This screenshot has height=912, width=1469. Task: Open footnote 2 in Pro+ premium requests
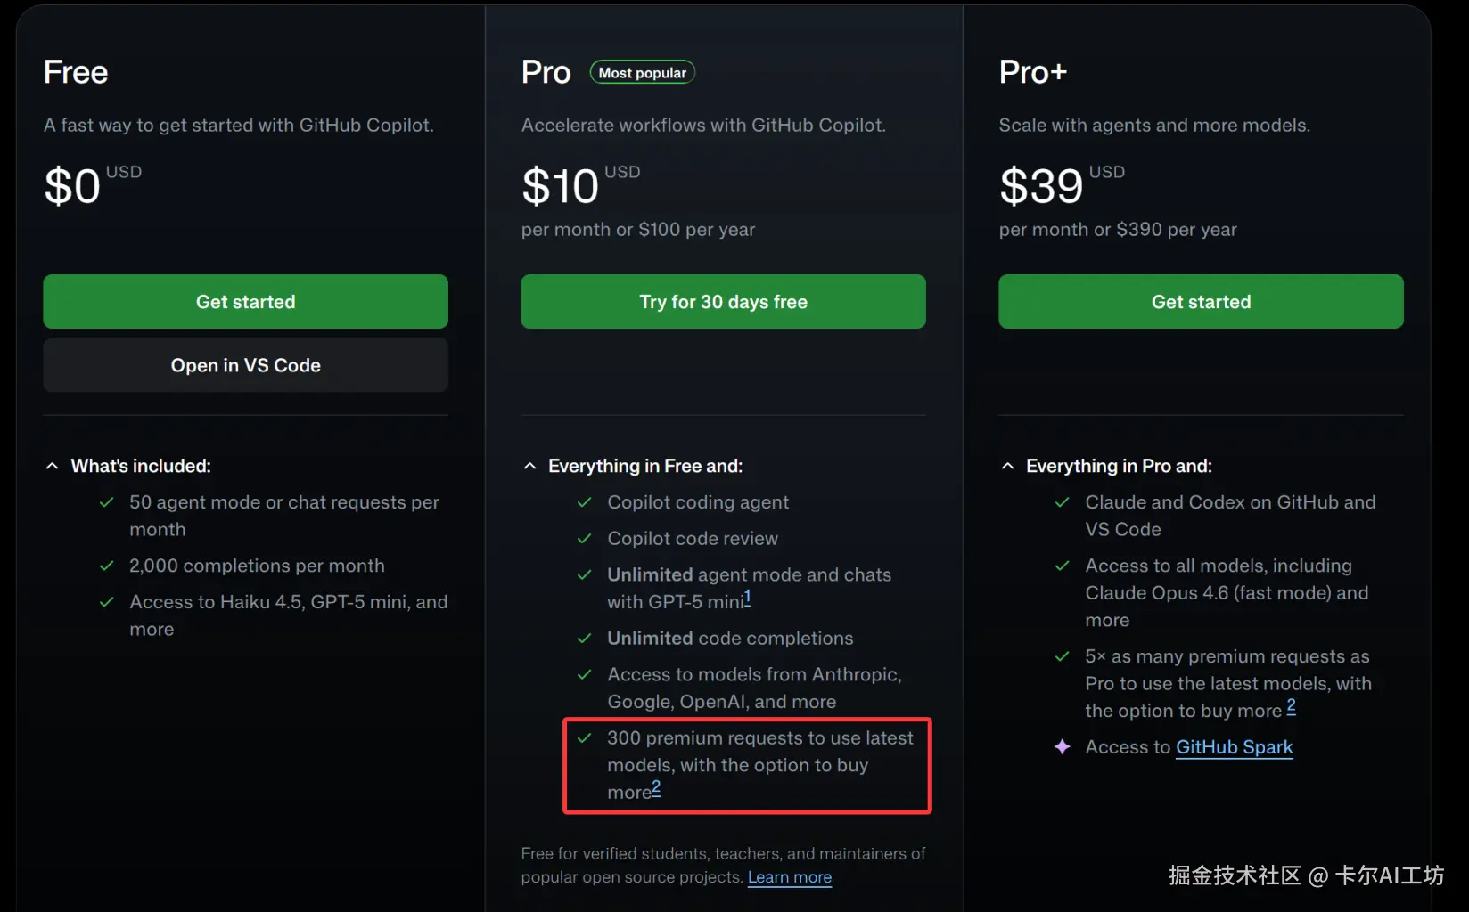pyautogui.click(x=1292, y=707)
